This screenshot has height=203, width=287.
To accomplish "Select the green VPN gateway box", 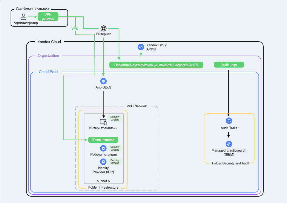I will click(48, 16).
